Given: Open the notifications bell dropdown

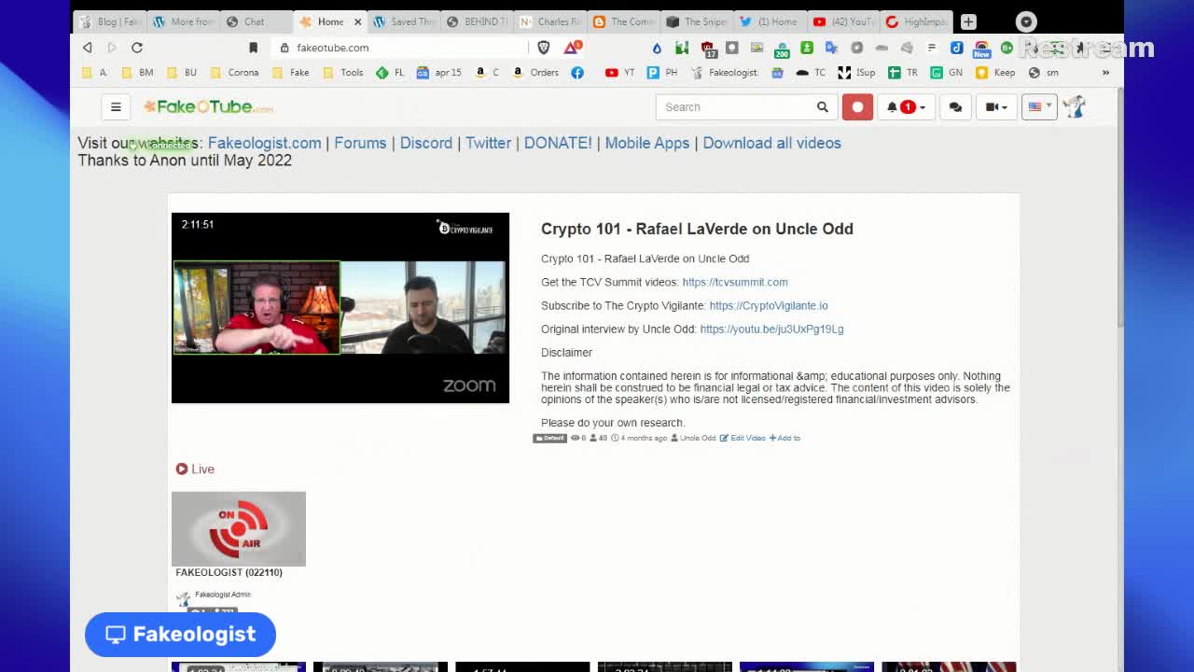Looking at the screenshot, I should [906, 106].
